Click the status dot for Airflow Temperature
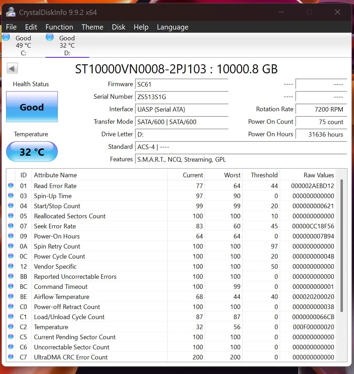This screenshot has width=354, height=374. (11, 296)
